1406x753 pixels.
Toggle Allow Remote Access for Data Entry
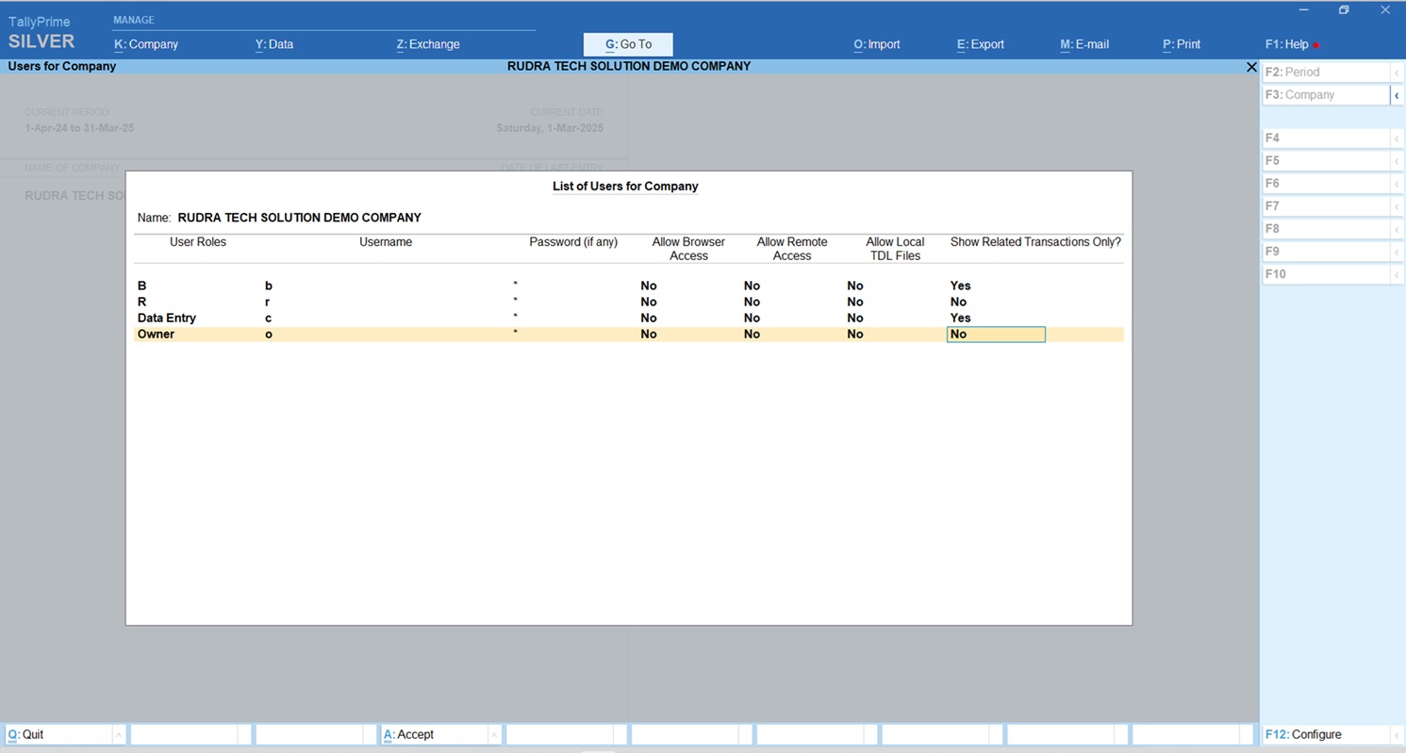click(x=752, y=319)
